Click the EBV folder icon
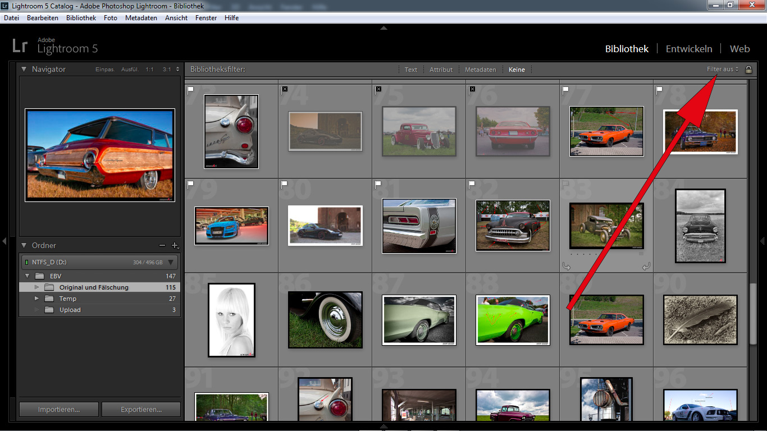The width and height of the screenshot is (767, 431). pos(40,276)
